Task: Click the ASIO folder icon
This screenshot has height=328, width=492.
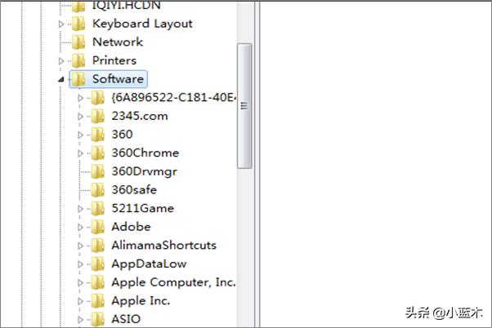Action: tap(98, 319)
